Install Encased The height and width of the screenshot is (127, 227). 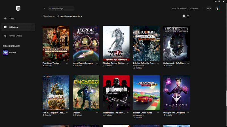coord(77,115)
